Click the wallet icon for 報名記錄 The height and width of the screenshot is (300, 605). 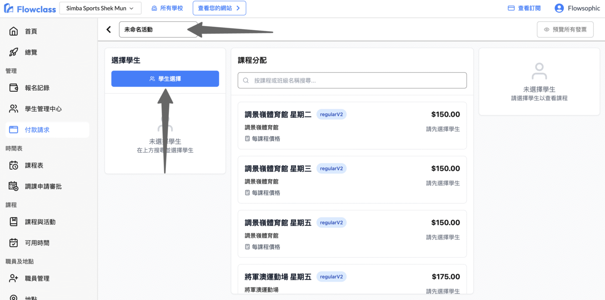click(13, 88)
